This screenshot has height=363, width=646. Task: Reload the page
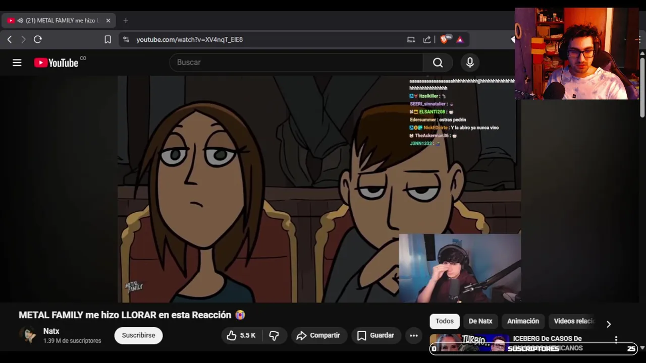pos(38,39)
